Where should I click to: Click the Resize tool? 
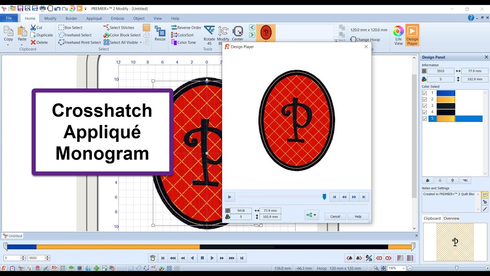160,33
